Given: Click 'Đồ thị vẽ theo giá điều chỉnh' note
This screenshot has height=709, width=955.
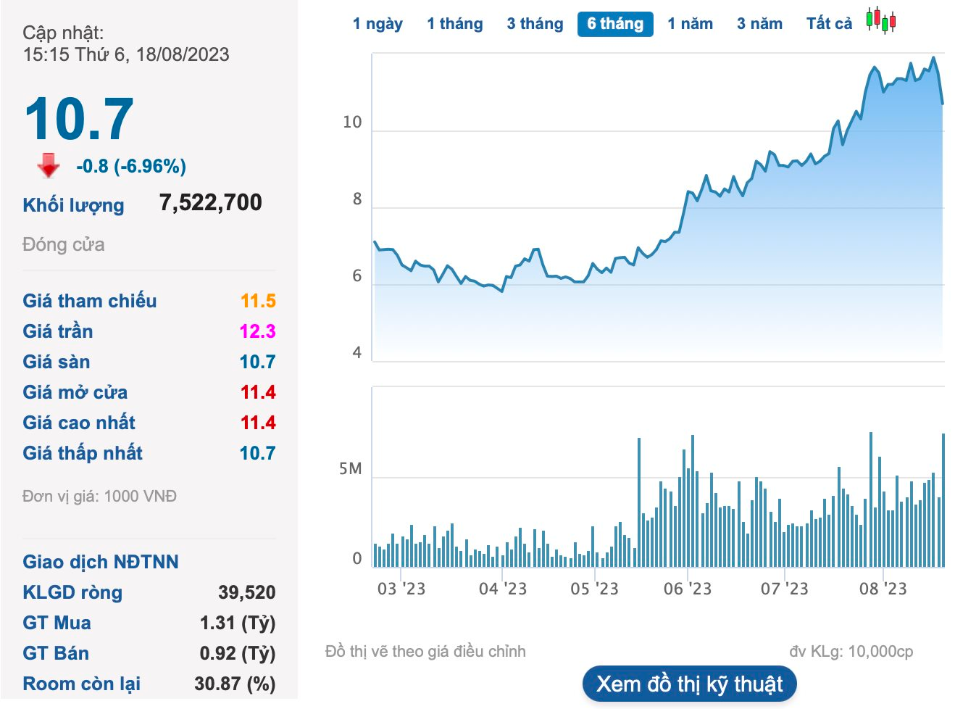Looking at the screenshot, I should [x=425, y=652].
